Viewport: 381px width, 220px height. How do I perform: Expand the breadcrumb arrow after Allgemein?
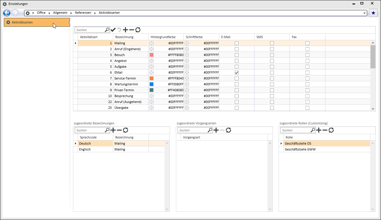coord(71,13)
